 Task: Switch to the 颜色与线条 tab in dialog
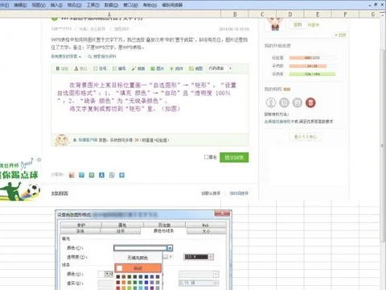[x=163, y=231]
